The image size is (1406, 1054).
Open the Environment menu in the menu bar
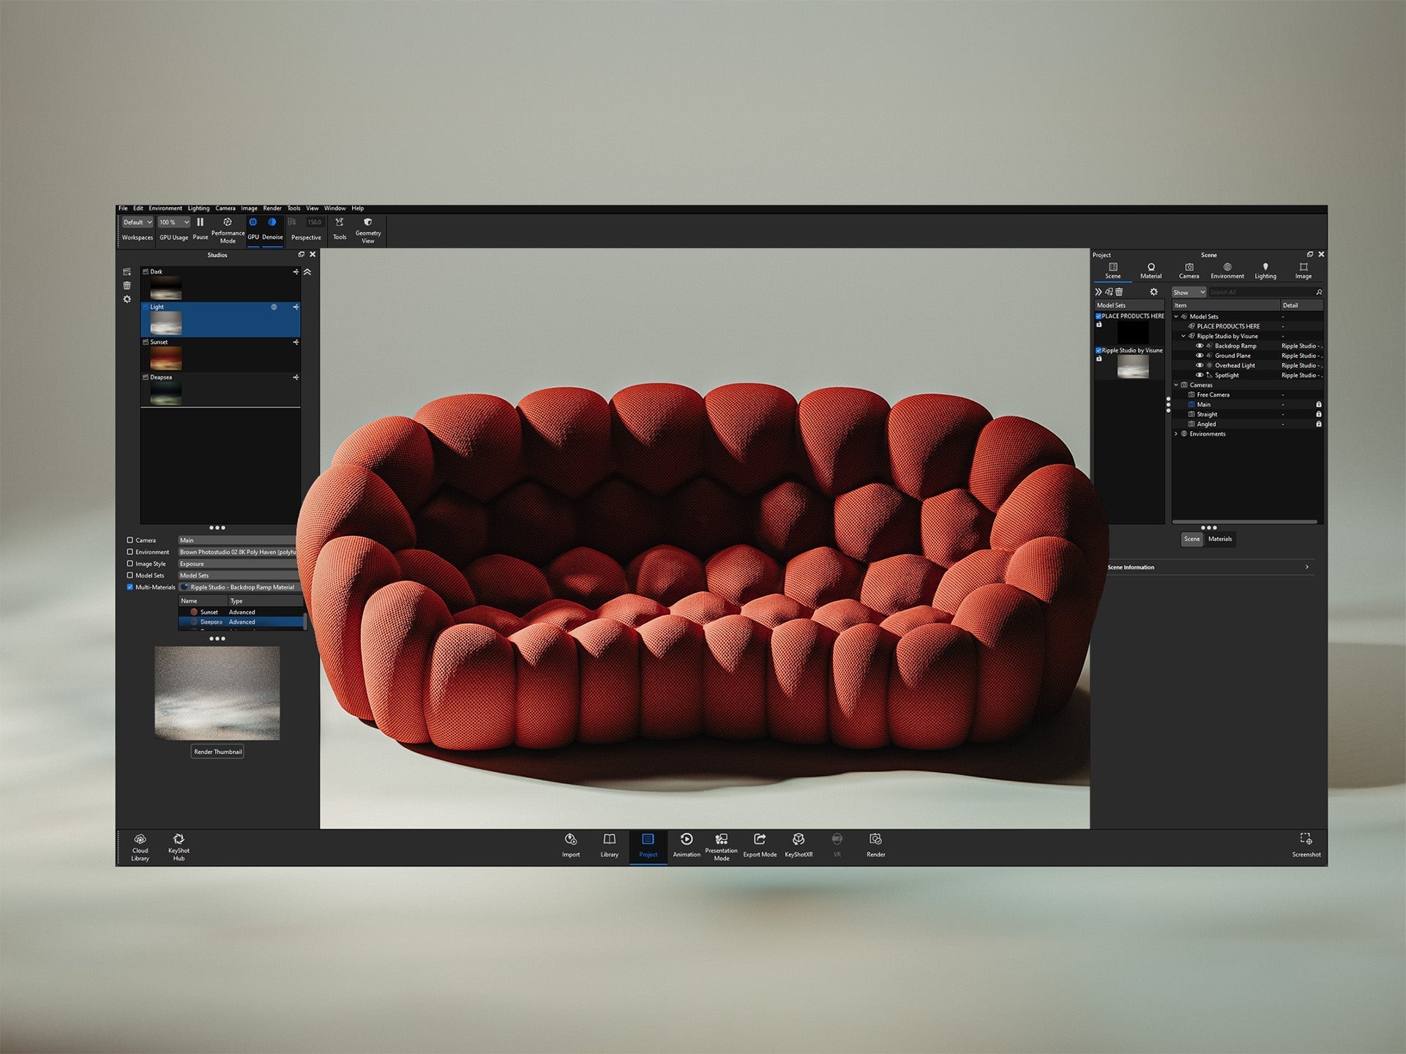[165, 208]
